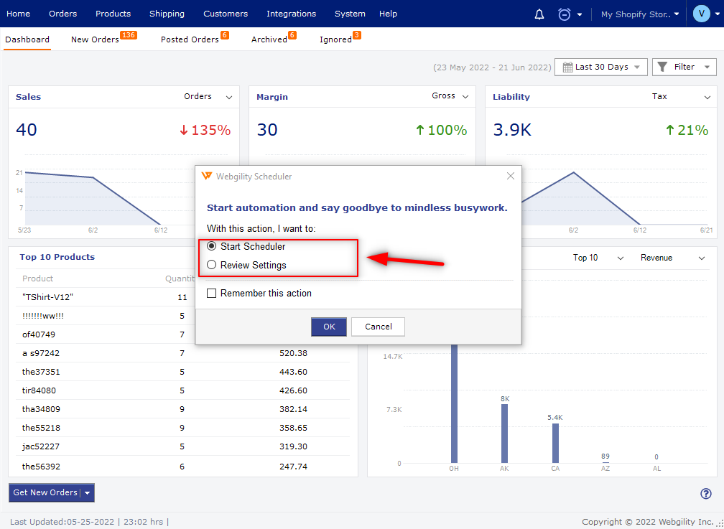The width and height of the screenshot is (724, 529).
Task: Click the AK bar labeled 8K
Action: tap(504, 434)
